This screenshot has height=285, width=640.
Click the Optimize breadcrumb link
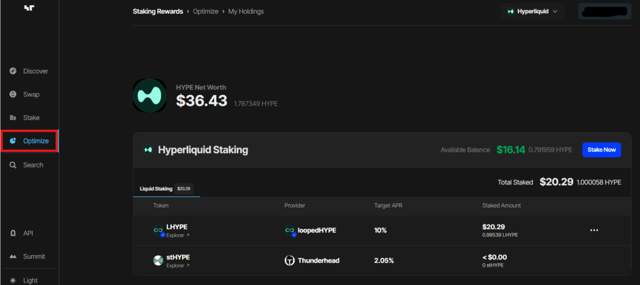pos(205,11)
